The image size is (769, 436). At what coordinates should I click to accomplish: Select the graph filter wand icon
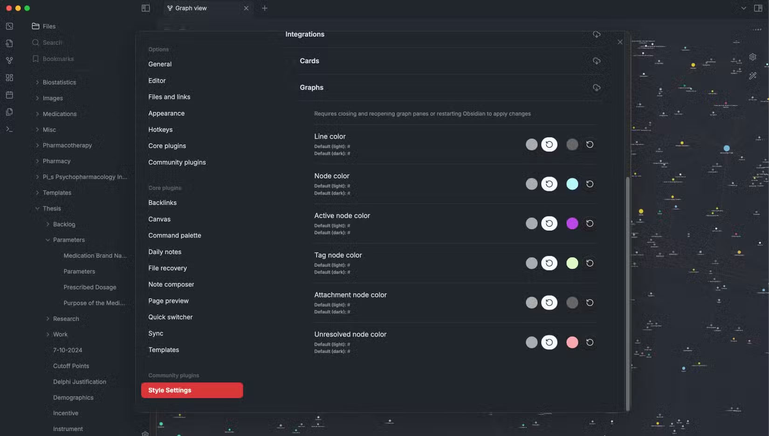[x=753, y=76]
